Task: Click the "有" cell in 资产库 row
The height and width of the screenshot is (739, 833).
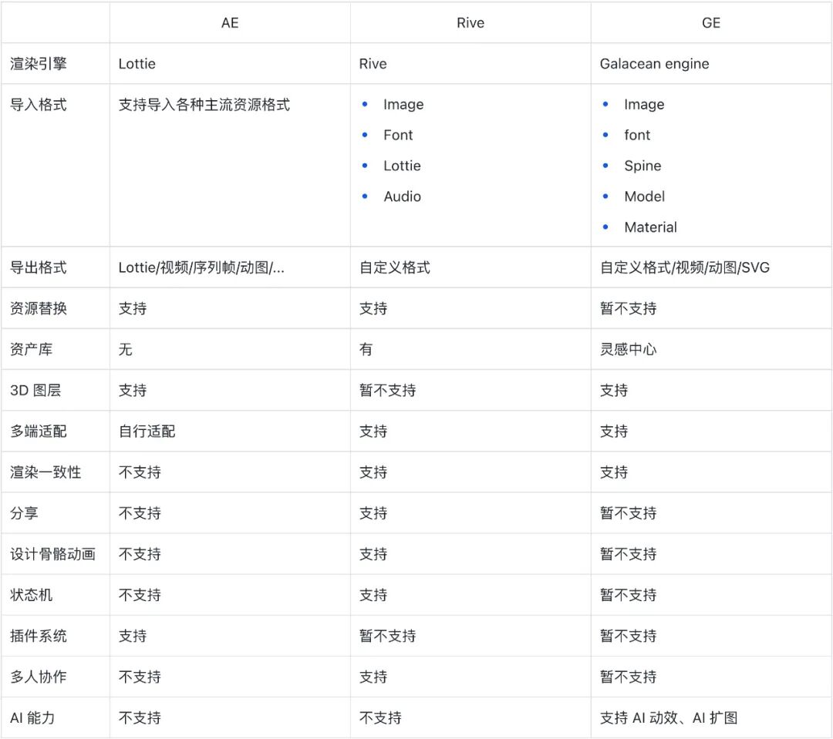Action: coord(366,349)
